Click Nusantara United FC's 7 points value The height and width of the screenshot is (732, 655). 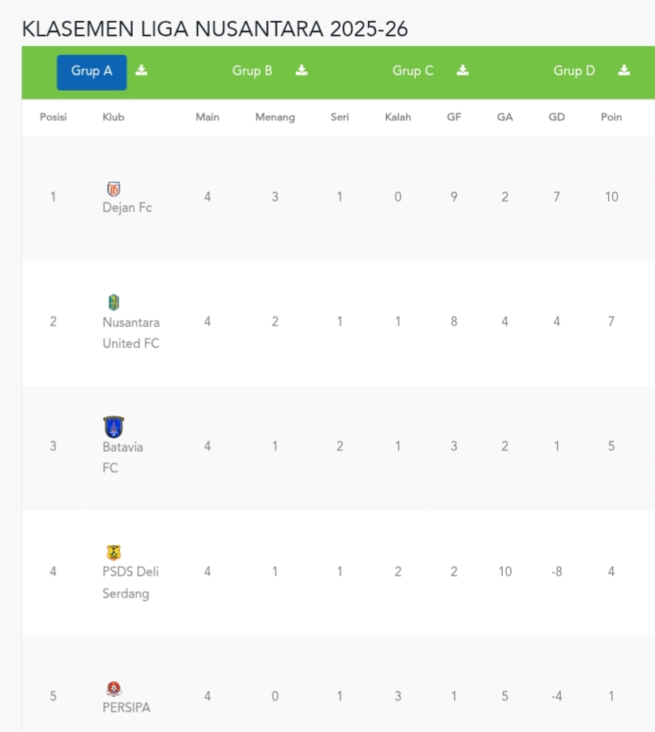pos(611,321)
